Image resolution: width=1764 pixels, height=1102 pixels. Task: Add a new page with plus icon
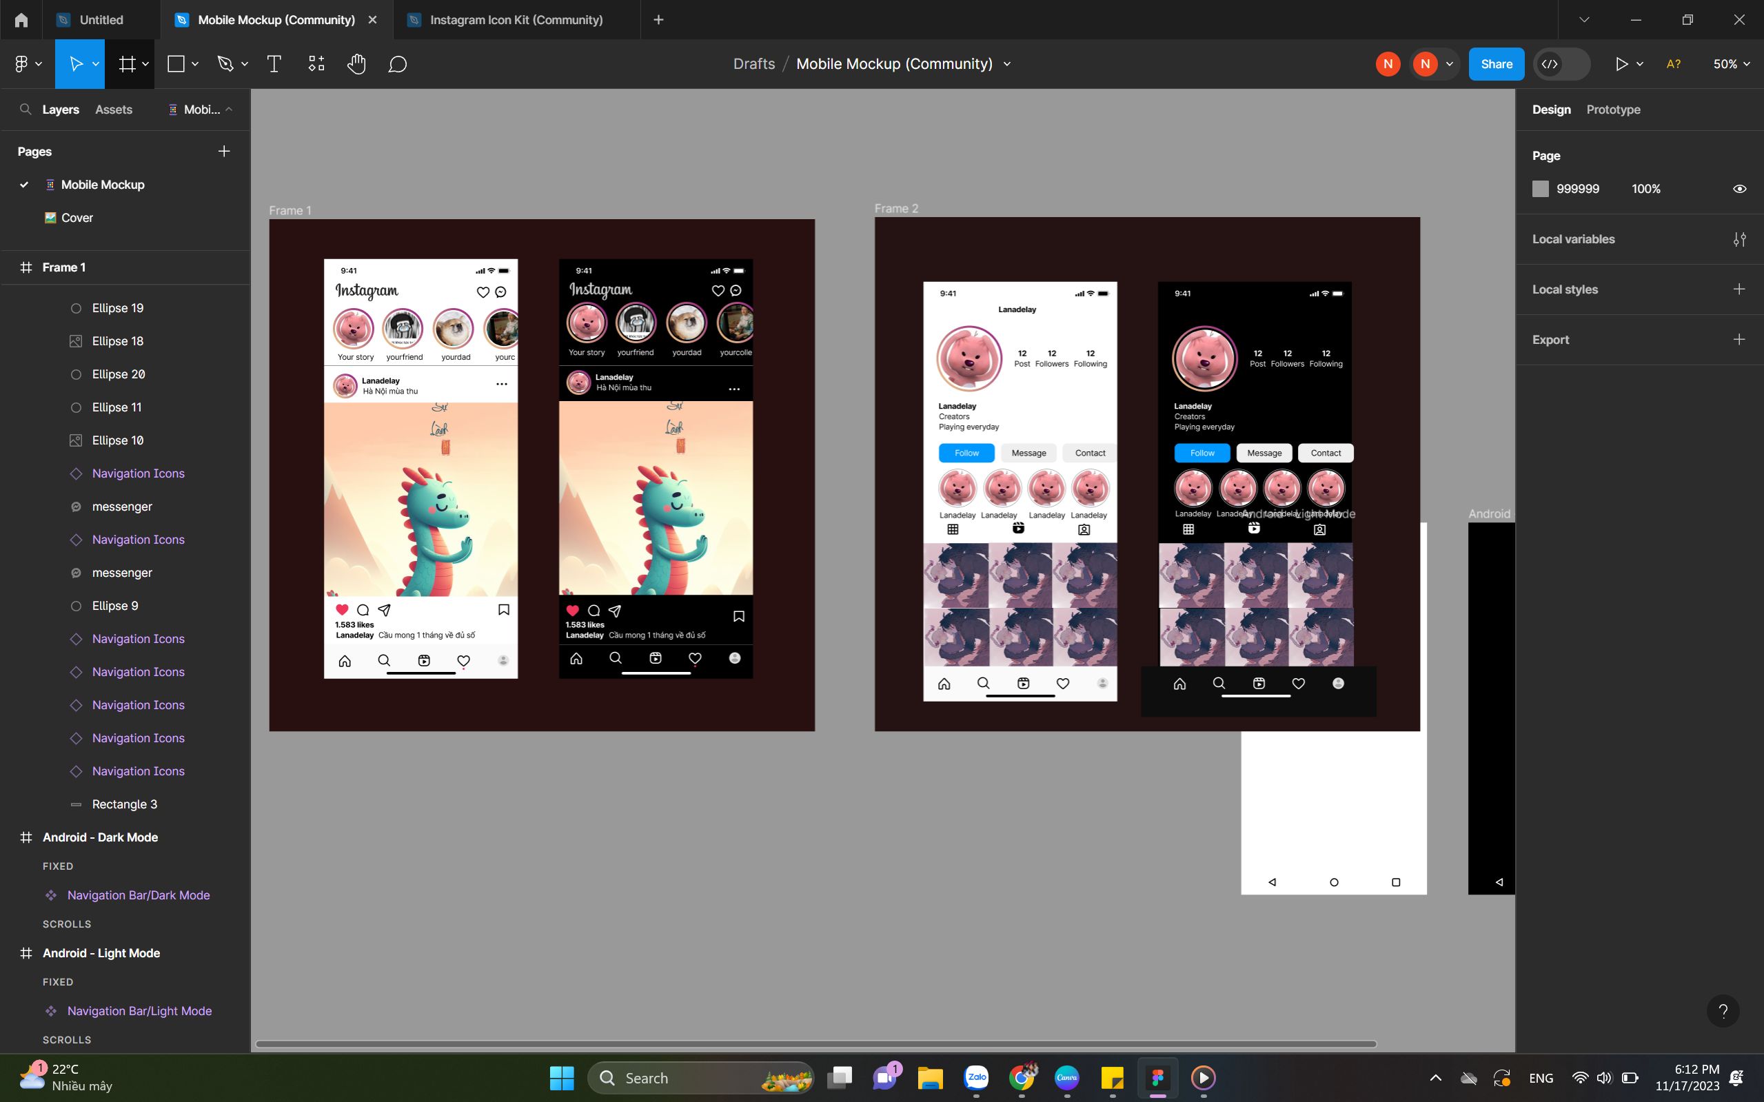225,151
